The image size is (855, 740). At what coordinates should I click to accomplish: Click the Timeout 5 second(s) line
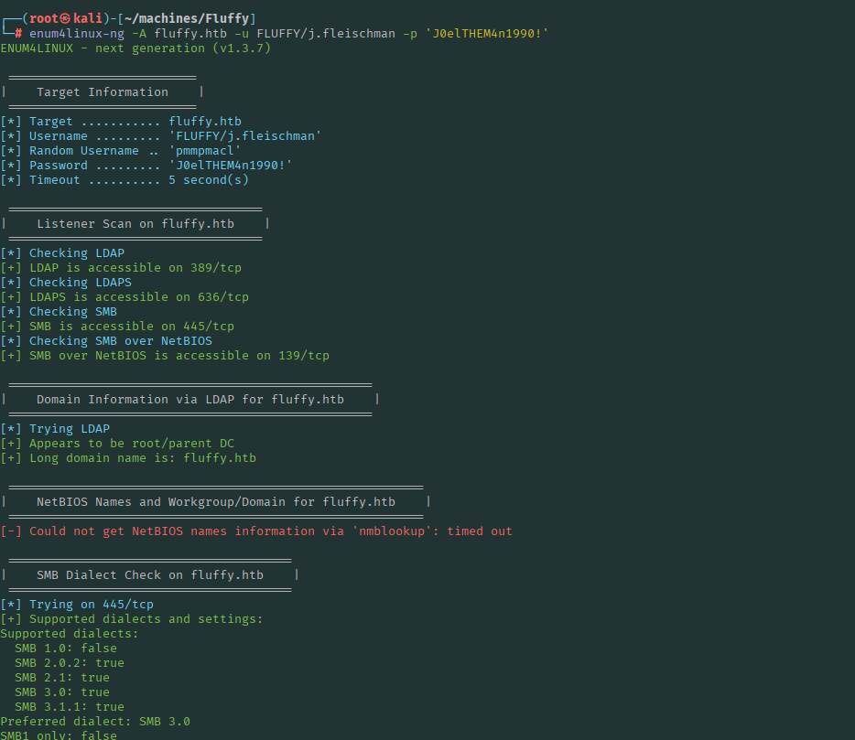coord(124,180)
